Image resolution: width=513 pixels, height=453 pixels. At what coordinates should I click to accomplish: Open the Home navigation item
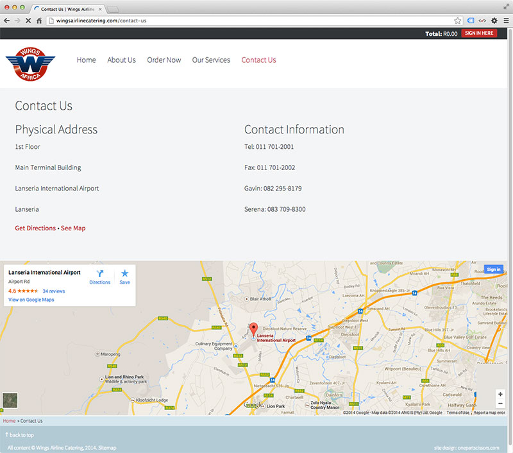click(x=87, y=60)
